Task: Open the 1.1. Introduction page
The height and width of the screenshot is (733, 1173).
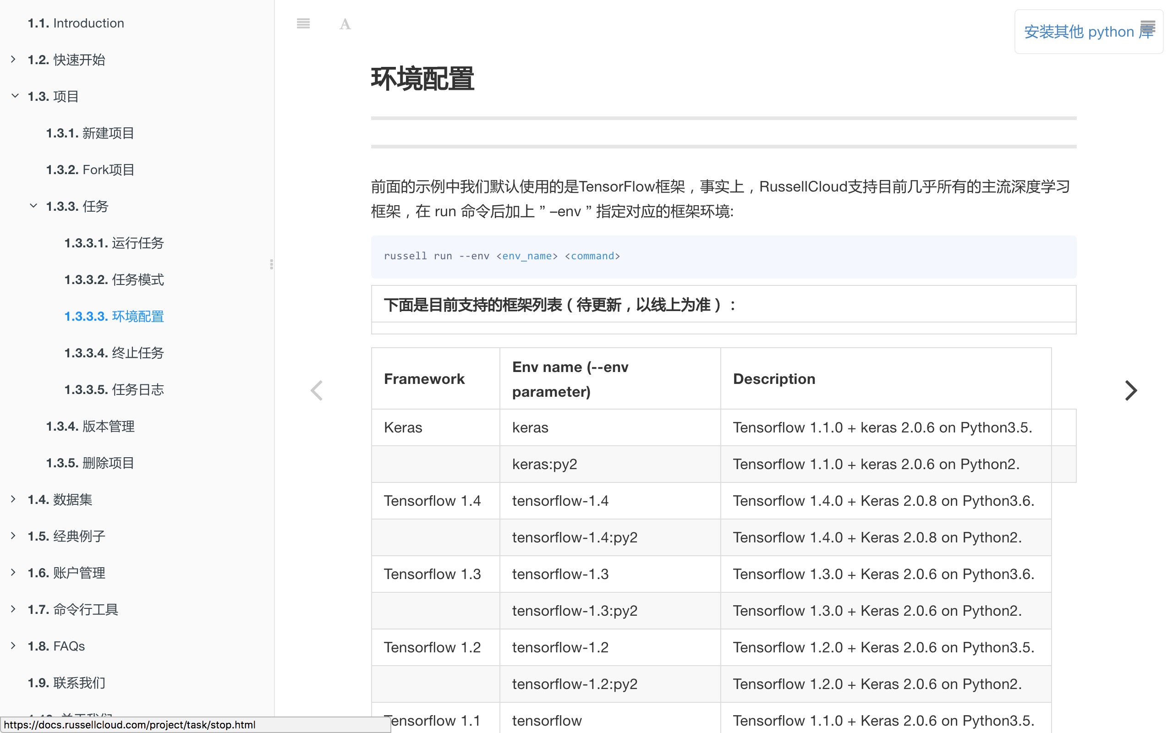Action: pos(76,23)
